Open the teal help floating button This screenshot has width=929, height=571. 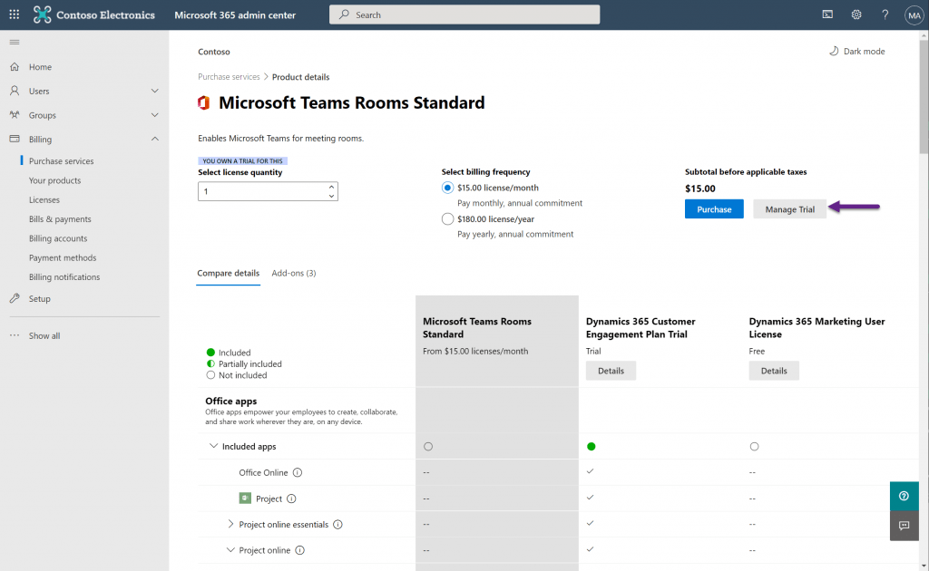click(x=904, y=496)
